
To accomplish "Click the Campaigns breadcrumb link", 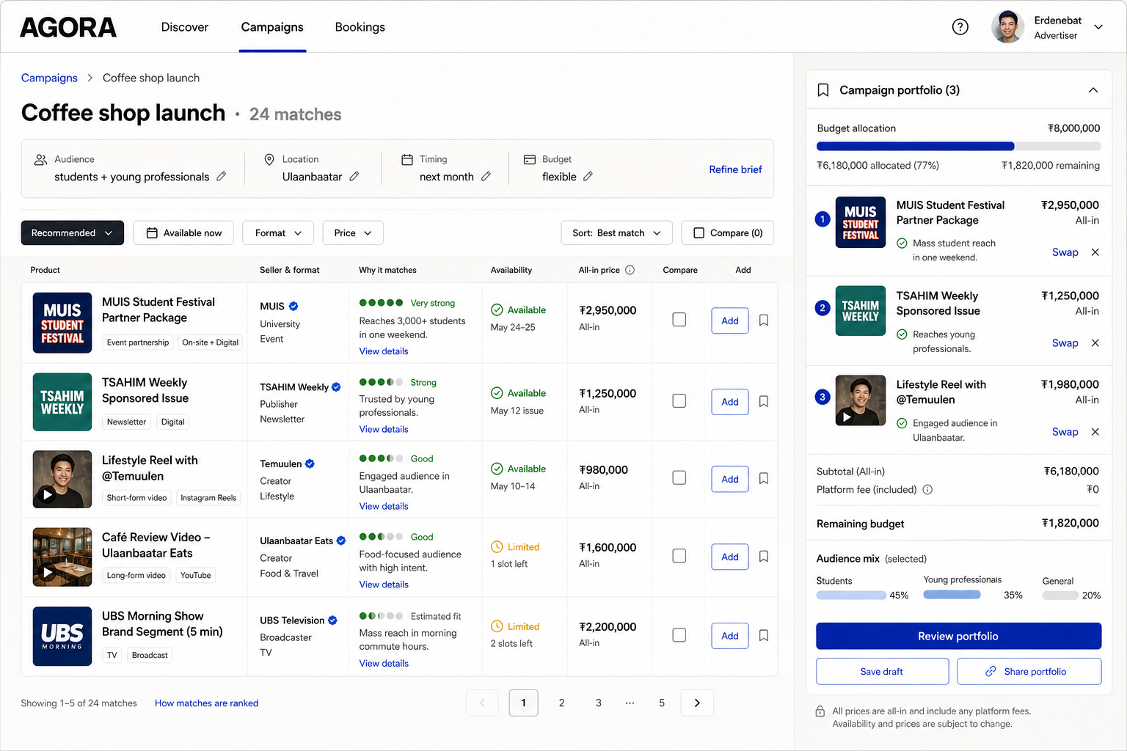I will [49, 78].
